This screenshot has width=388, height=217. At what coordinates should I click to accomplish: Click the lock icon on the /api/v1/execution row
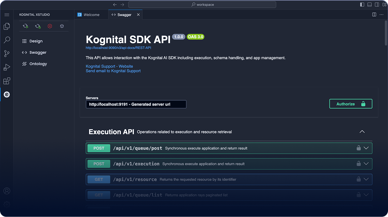point(358,163)
